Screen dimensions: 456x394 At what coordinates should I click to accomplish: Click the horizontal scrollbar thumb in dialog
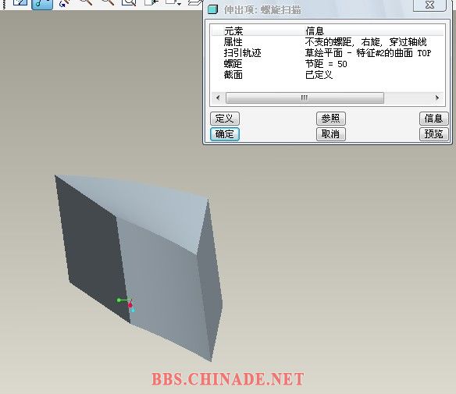click(x=305, y=98)
